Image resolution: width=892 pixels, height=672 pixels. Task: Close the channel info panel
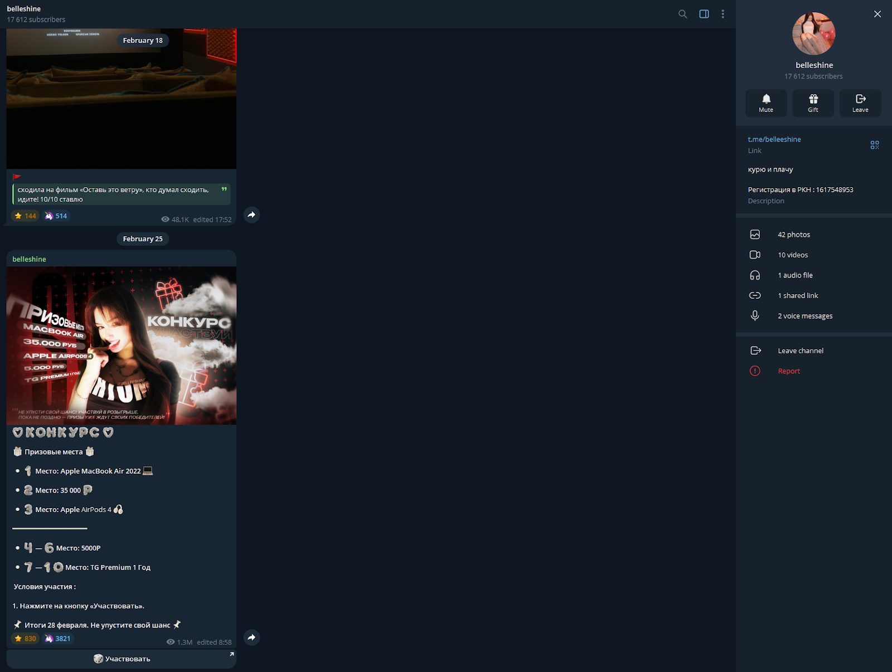[877, 14]
